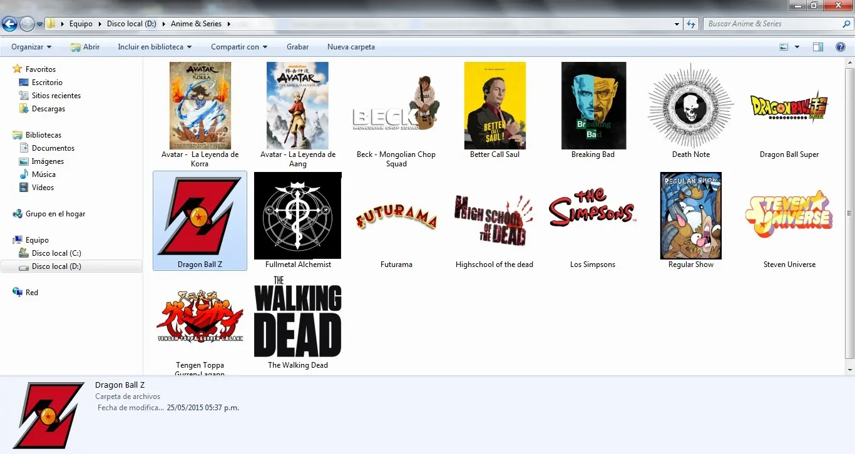Open the Documentos library

tap(53, 148)
